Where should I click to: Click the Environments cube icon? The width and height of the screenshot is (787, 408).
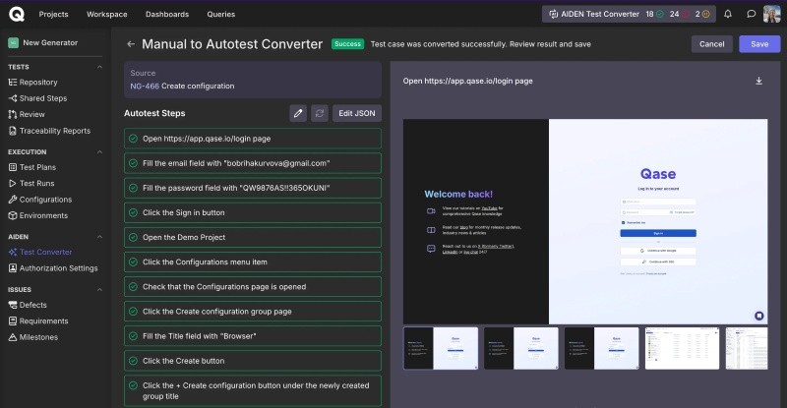(x=13, y=215)
